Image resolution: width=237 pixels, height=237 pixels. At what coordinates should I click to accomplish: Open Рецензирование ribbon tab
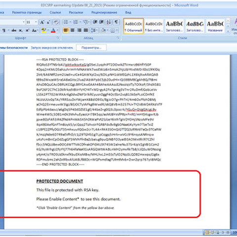[x=104, y=12]
